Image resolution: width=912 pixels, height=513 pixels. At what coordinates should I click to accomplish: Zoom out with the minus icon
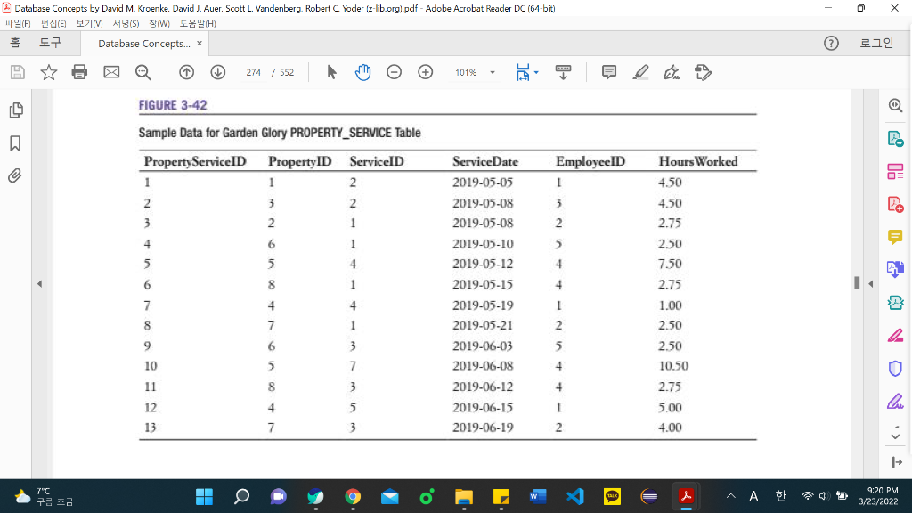pyautogui.click(x=395, y=72)
